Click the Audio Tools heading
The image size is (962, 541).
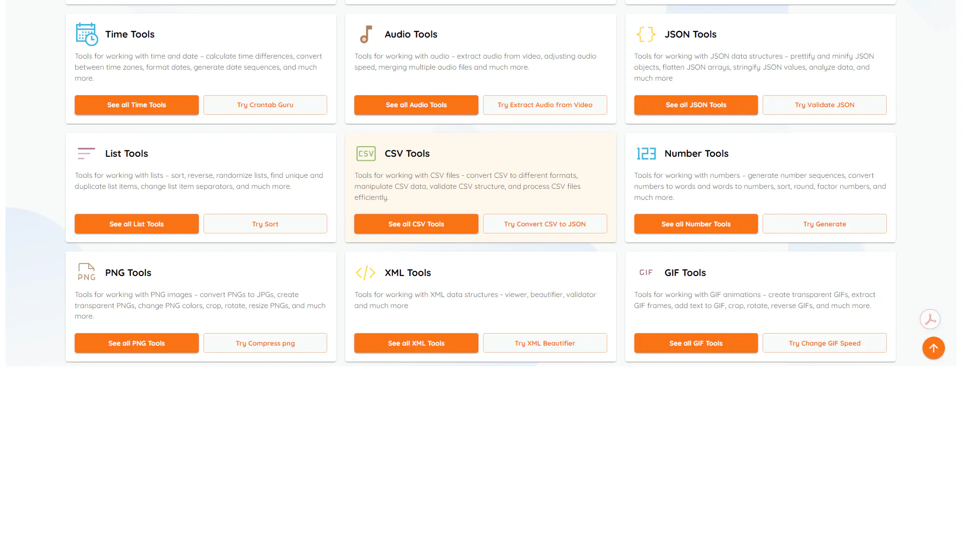[411, 34]
